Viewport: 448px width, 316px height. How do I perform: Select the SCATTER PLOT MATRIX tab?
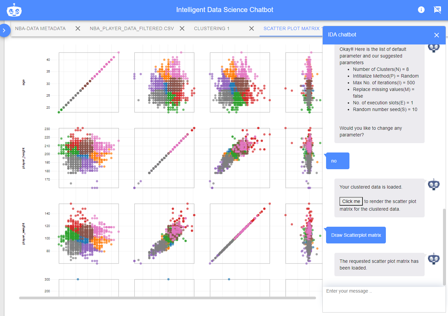[x=291, y=29]
